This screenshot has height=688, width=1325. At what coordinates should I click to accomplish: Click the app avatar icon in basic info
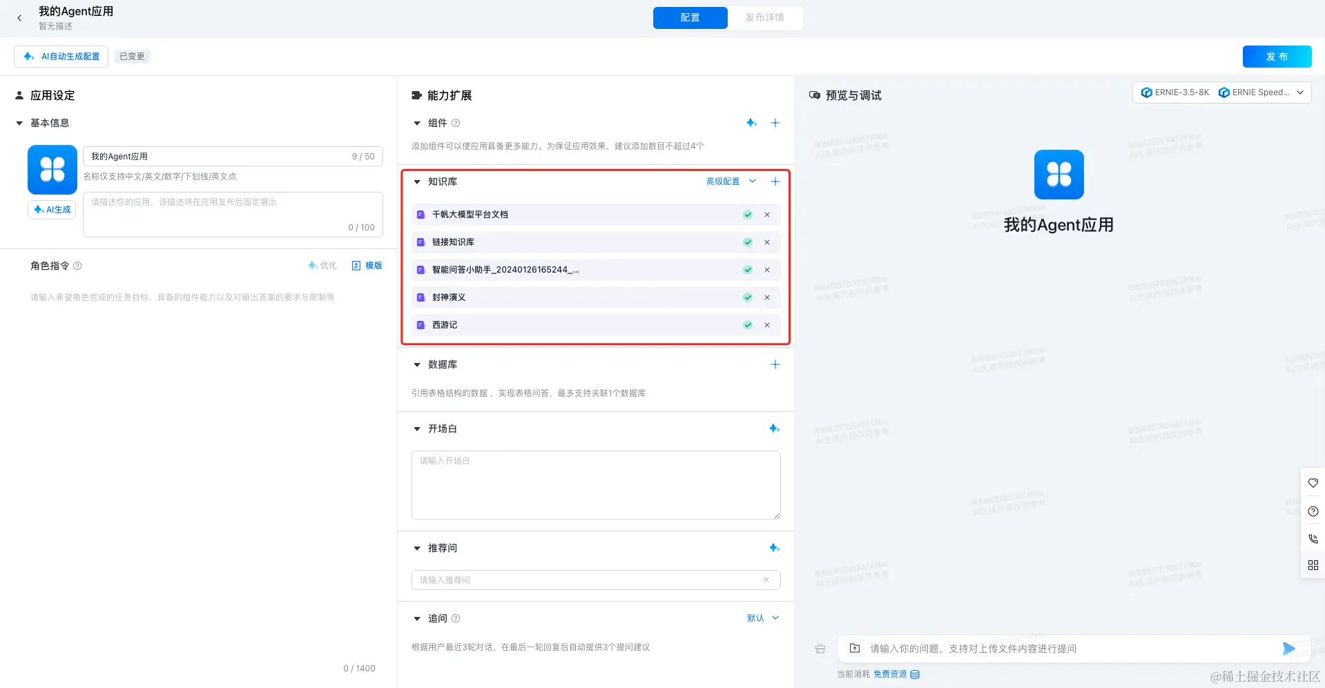point(52,169)
